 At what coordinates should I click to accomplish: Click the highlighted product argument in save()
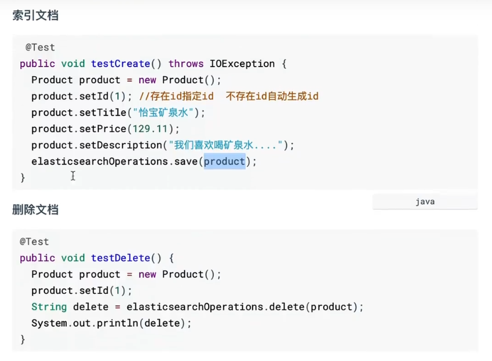224,162
